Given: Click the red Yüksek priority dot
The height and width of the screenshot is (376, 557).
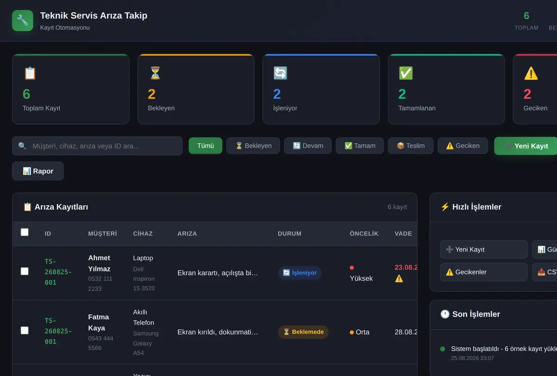Looking at the screenshot, I should (x=352, y=268).
